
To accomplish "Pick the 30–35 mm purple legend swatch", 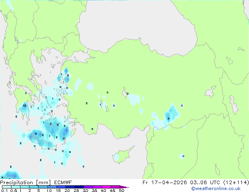I will (88, 187).
